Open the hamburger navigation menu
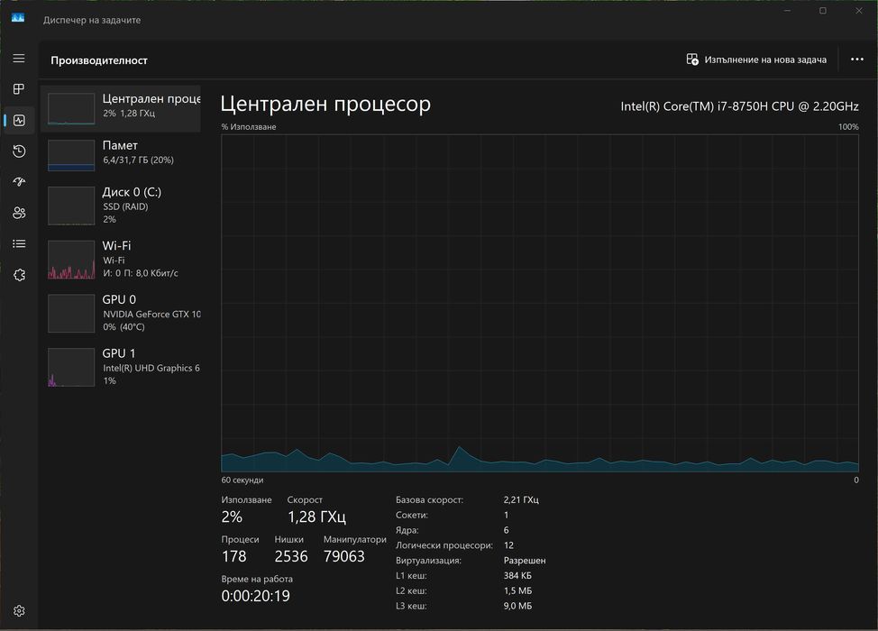This screenshot has width=878, height=631. point(19,59)
